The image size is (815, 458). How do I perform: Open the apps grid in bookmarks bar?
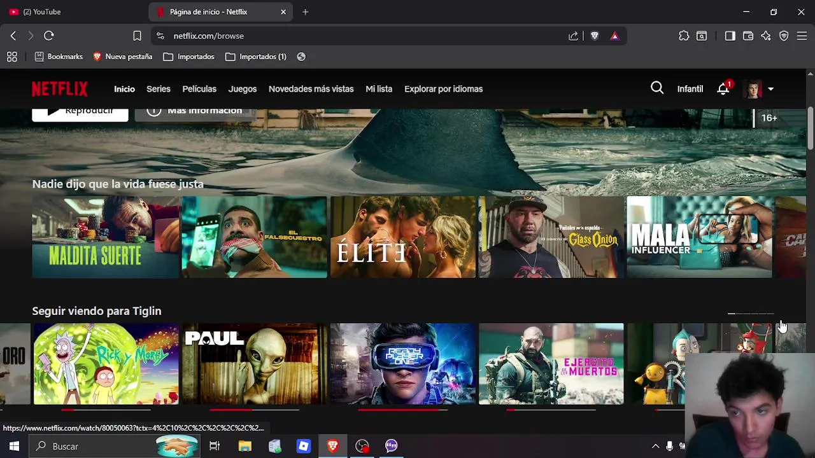tap(11, 57)
